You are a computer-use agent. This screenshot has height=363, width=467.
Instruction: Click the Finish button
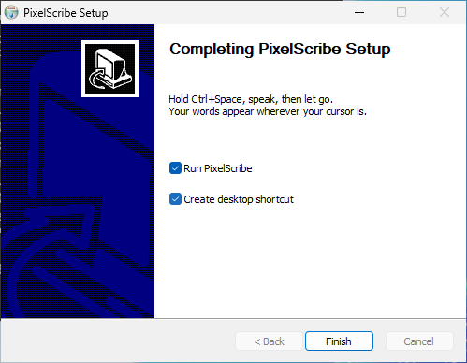(x=339, y=341)
